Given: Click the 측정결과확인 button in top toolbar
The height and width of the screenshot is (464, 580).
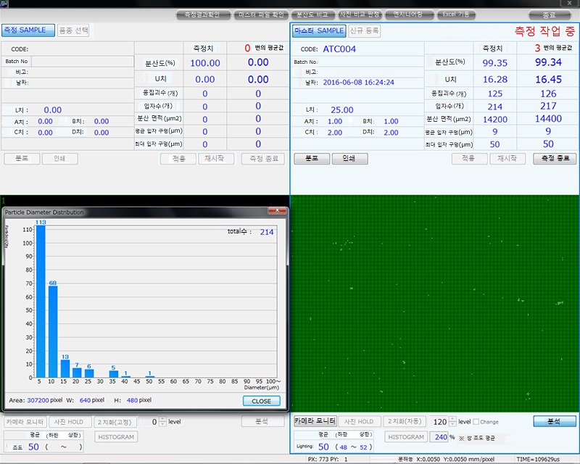Looking at the screenshot, I should click(203, 14).
